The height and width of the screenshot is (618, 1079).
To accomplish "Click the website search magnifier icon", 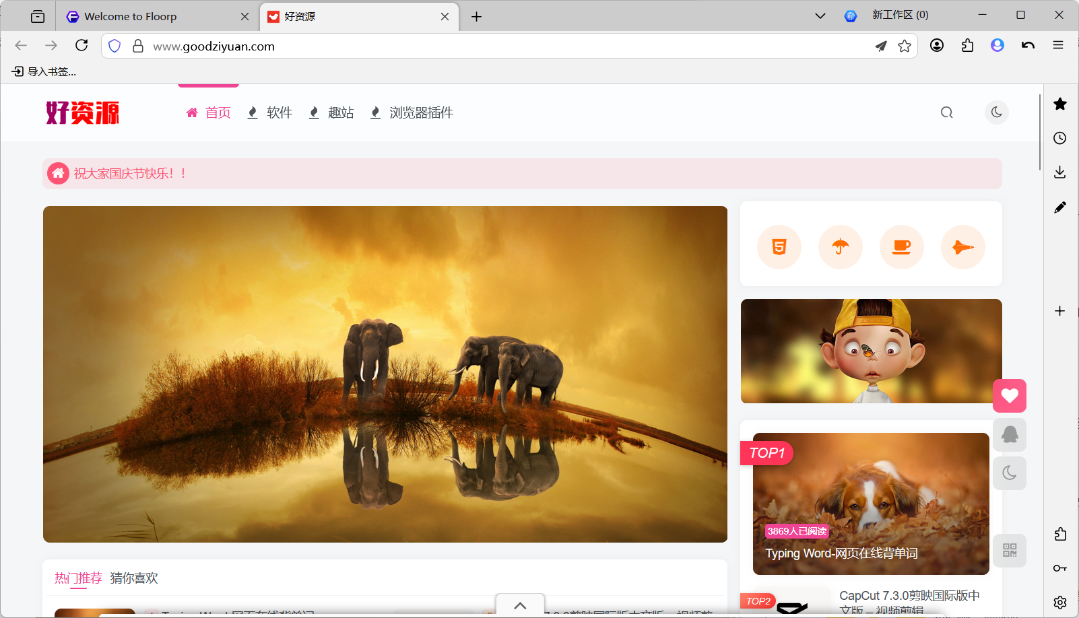I will coord(946,112).
